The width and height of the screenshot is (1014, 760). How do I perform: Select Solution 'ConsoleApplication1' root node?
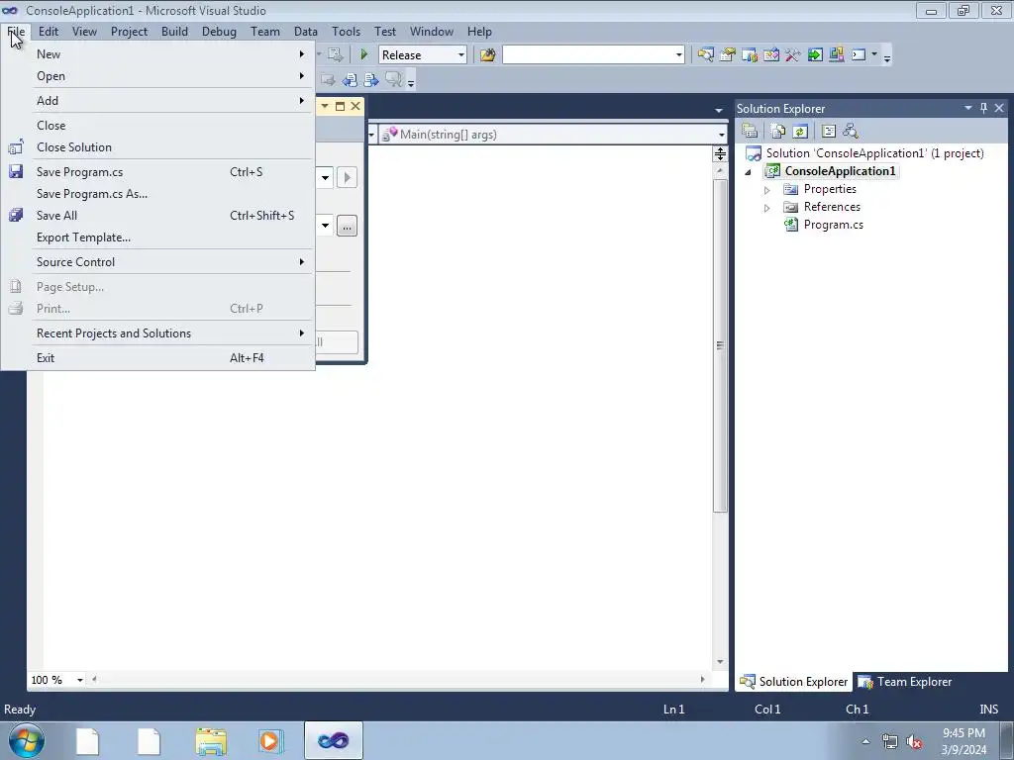pyautogui.click(x=874, y=153)
